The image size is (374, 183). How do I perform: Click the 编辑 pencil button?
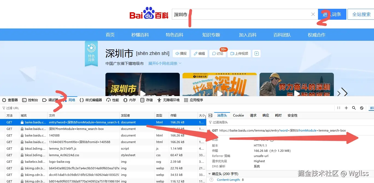click(x=199, y=54)
